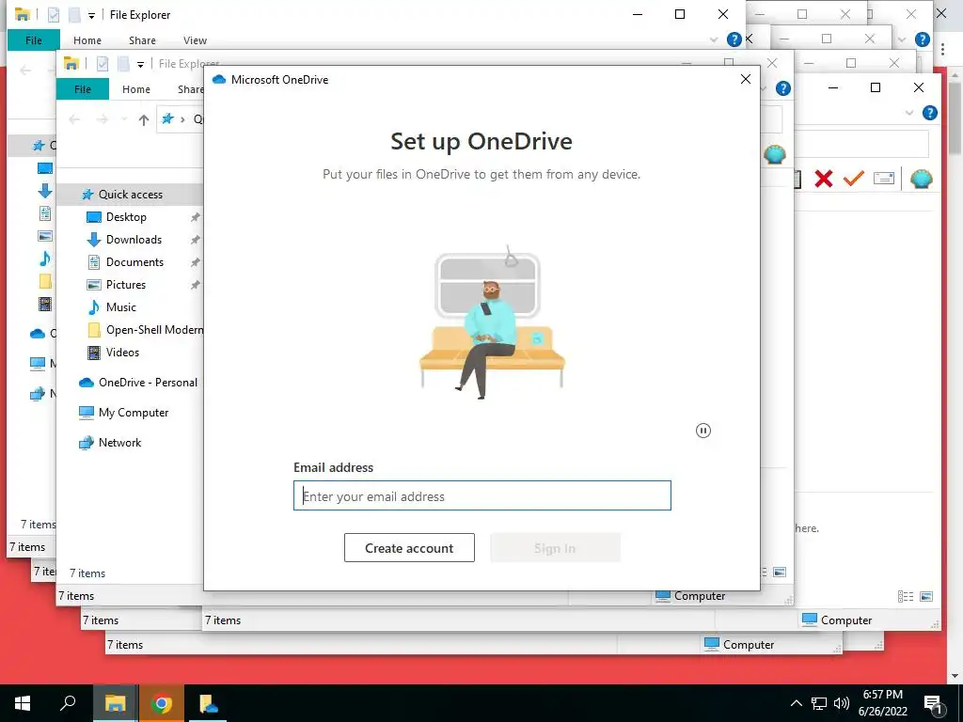963x722 pixels.
Task: Open File tab in front File Explorer window
Action: click(x=83, y=89)
